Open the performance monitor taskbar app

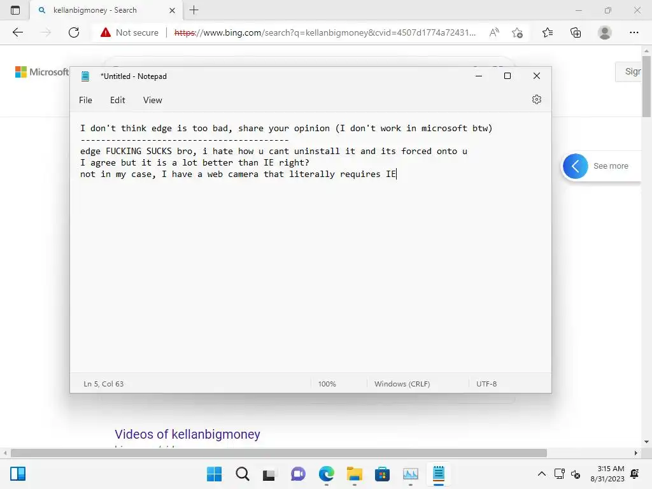411,474
